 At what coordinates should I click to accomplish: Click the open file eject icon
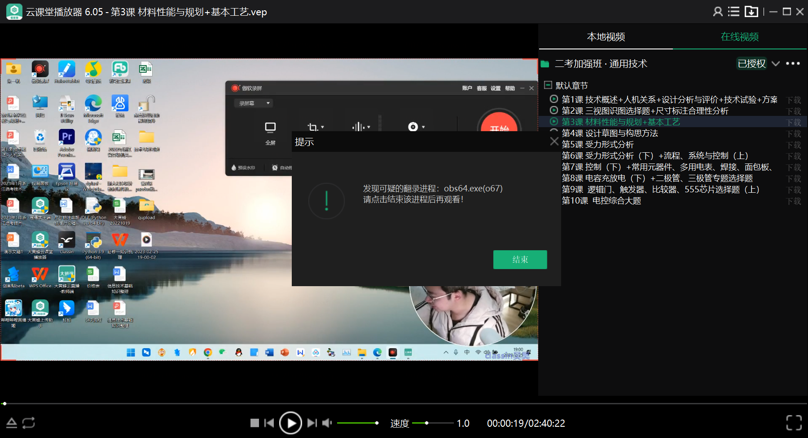pos(12,423)
